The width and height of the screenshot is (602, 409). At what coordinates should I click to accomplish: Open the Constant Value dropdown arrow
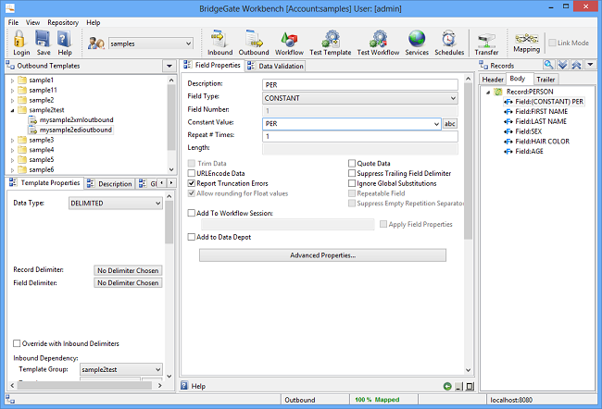click(436, 124)
